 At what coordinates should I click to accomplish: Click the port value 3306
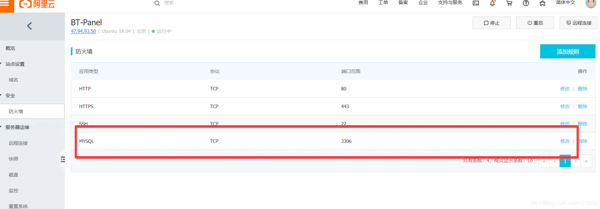(346, 141)
